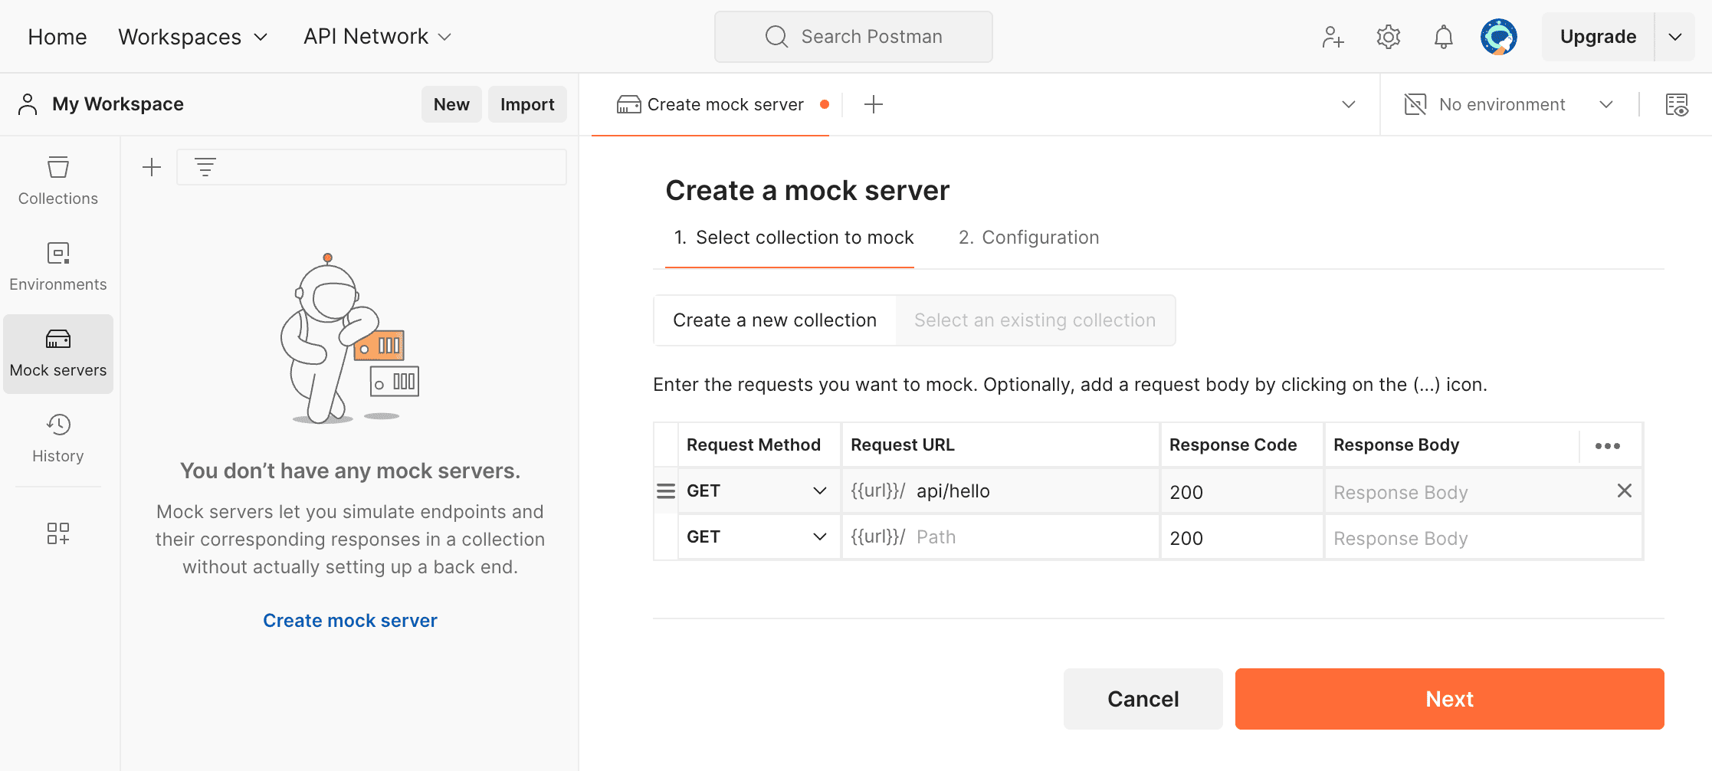Open the notifications bell

1443,37
